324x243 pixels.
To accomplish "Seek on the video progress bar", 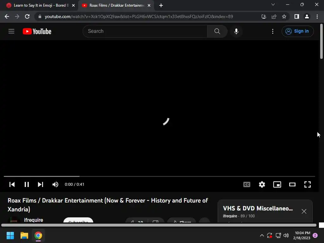I will tap(159, 176).
